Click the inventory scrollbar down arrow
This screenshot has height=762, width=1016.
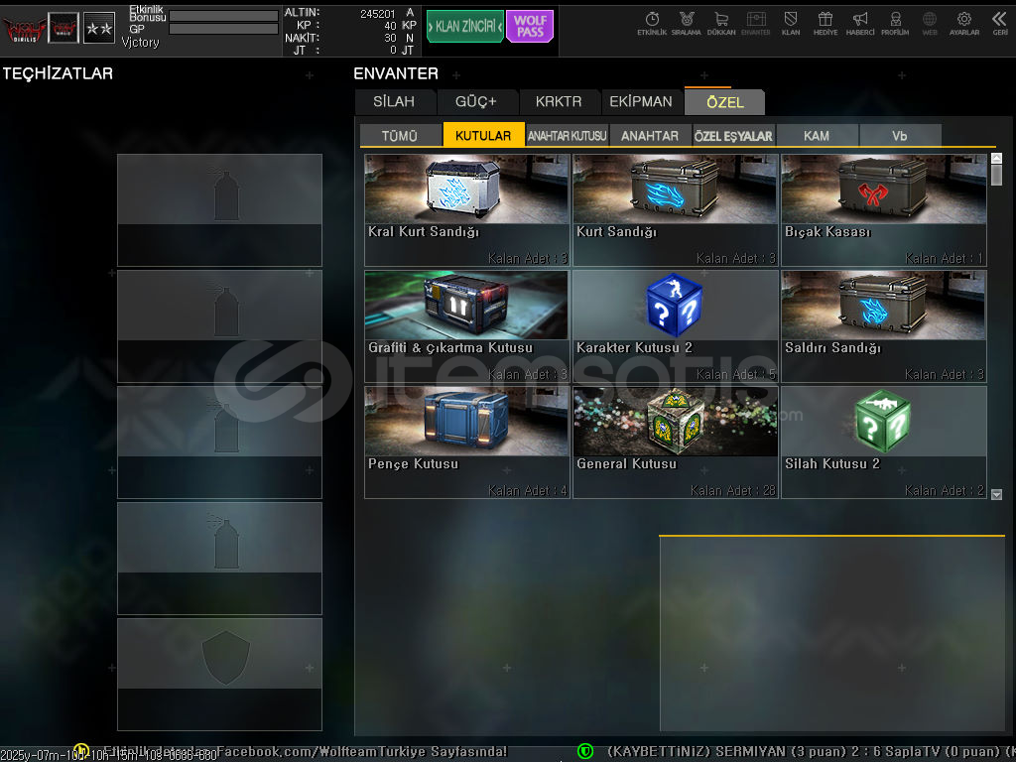coord(996,494)
